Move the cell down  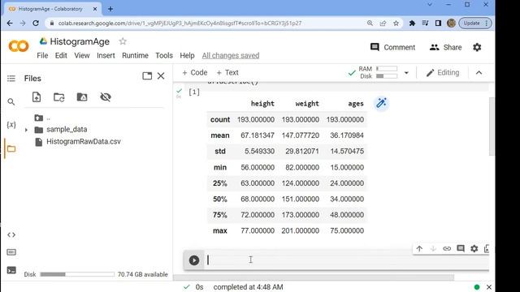click(x=433, y=249)
